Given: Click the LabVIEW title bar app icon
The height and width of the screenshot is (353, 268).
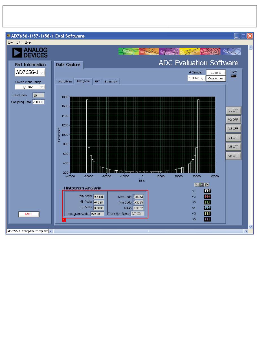Looking at the screenshot, I should [x=9, y=36].
